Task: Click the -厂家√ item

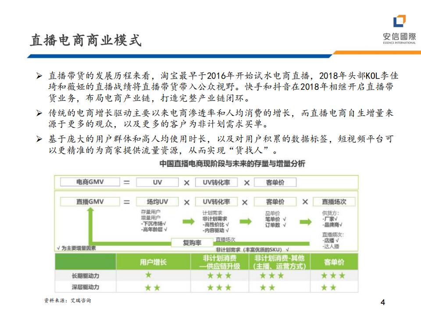Action: coord(330,219)
